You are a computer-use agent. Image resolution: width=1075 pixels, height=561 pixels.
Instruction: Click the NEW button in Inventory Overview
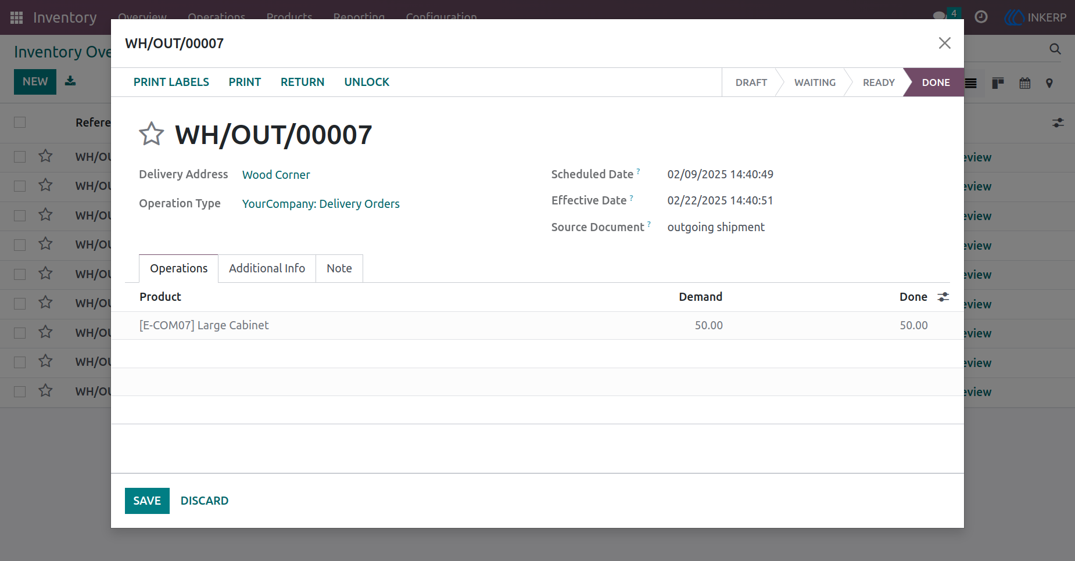tap(35, 82)
